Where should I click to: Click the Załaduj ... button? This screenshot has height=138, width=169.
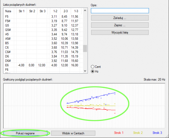(120, 18)
